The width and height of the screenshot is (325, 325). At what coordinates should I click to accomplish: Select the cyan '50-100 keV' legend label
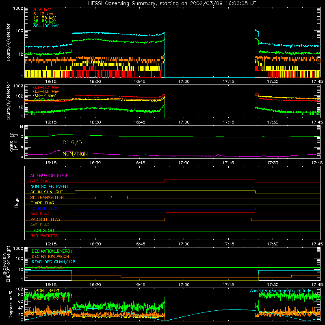click(x=46, y=26)
